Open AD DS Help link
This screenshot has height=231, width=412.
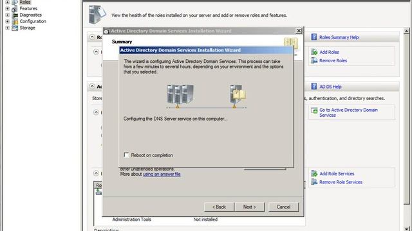click(330, 87)
